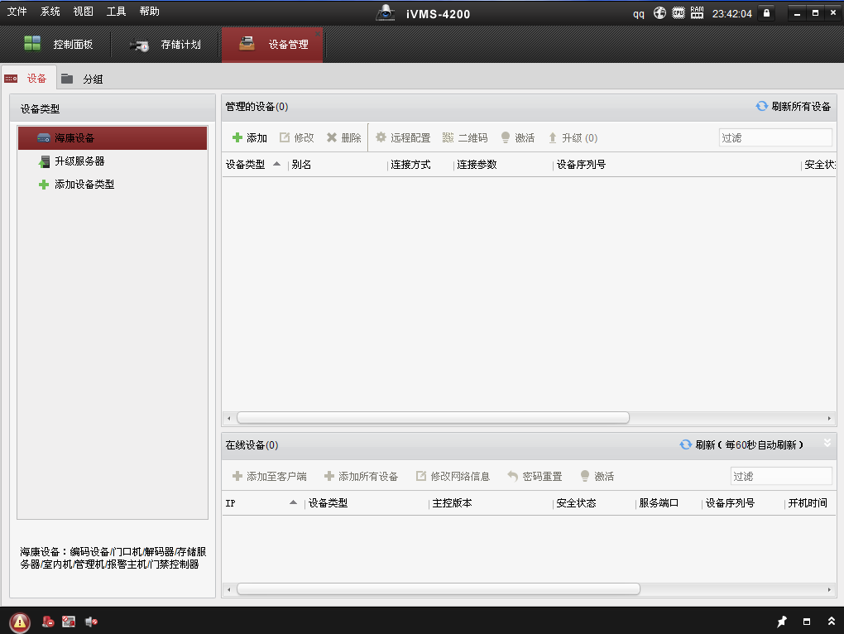Image resolution: width=844 pixels, height=634 pixels.
Task: Click the 升级 (0) upgrade button
Action: tap(573, 137)
